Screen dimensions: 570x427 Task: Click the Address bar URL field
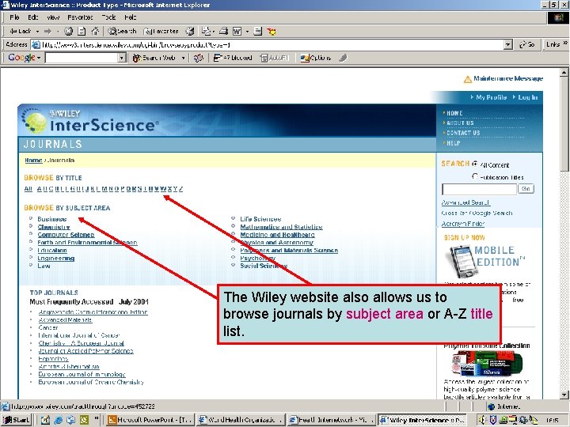(x=272, y=44)
